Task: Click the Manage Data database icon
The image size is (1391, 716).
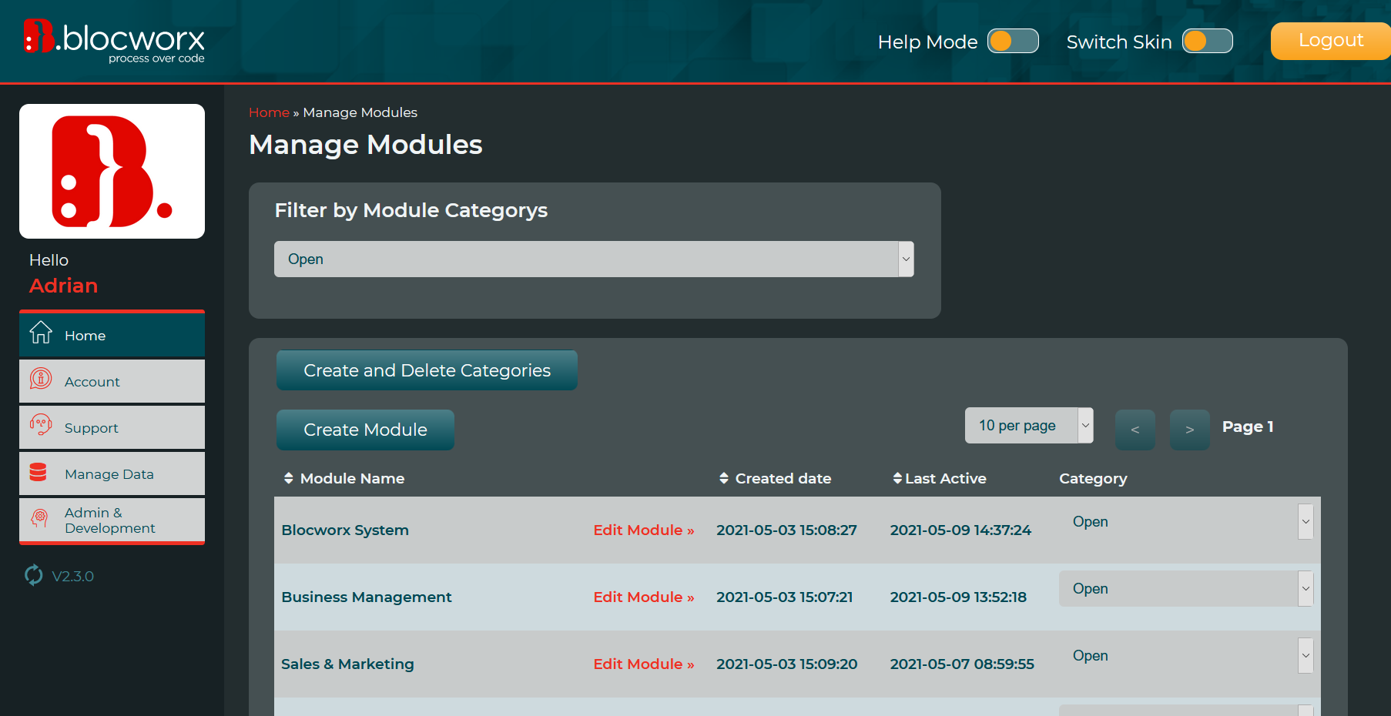Action: (x=39, y=472)
